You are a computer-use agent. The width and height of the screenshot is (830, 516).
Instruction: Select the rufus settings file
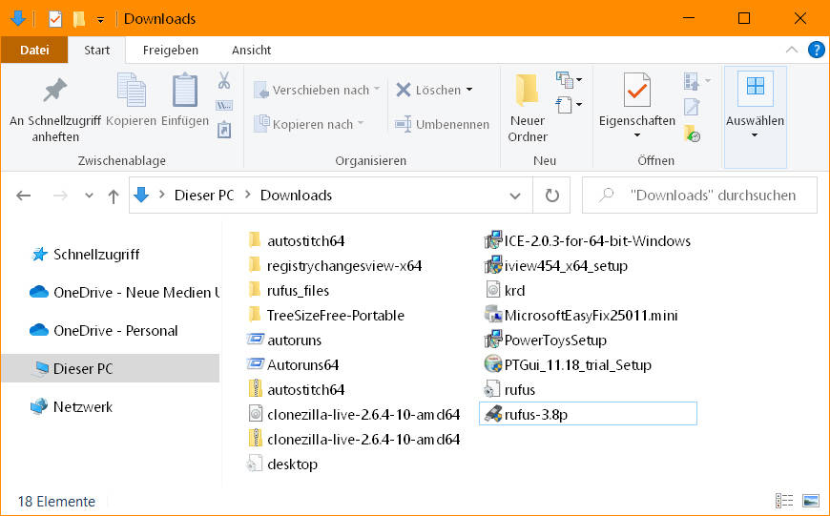pyautogui.click(x=509, y=389)
